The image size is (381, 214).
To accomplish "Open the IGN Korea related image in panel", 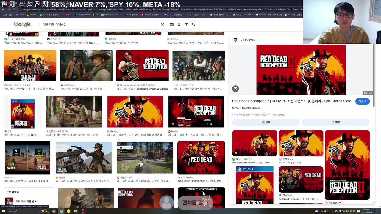I will coord(301,143).
